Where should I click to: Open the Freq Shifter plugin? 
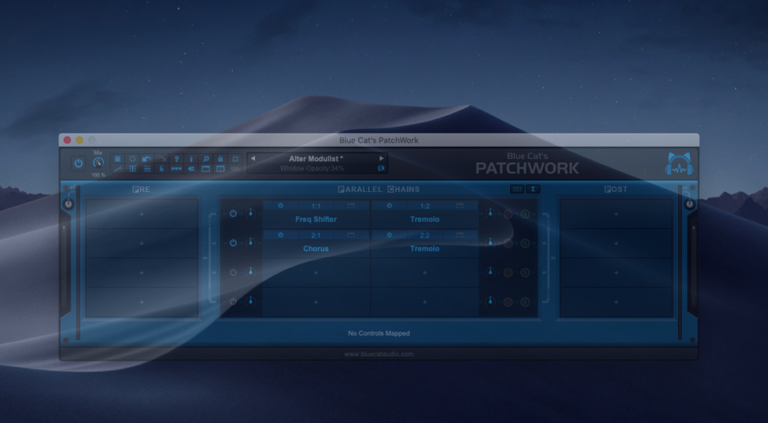click(316, 219)
